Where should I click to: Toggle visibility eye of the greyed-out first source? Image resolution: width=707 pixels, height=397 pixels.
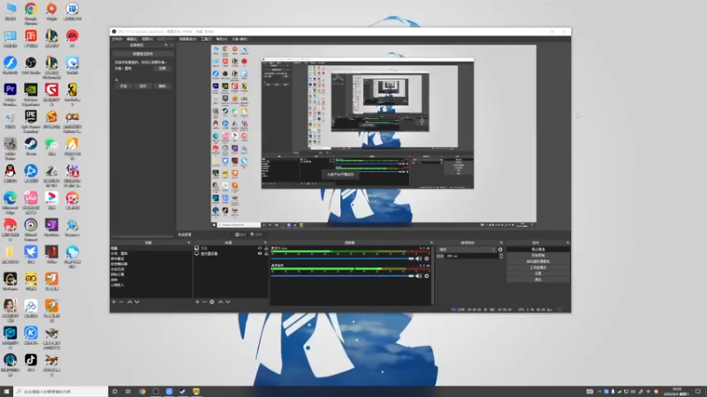click(260, 249)
